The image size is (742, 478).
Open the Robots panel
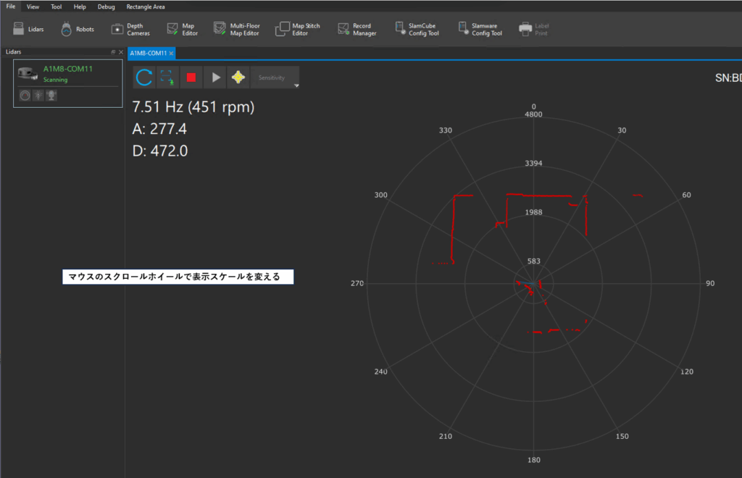pyautogui.click(x=77, y=29)
